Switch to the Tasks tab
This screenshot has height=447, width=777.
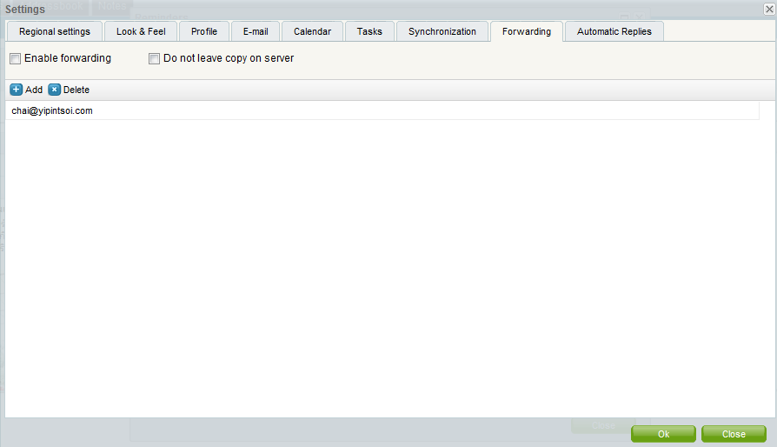tap(369, 31)
